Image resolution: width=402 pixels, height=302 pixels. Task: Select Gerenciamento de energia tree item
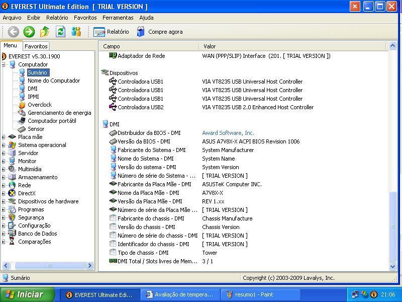pyautogui.click(x=59, y=113)
